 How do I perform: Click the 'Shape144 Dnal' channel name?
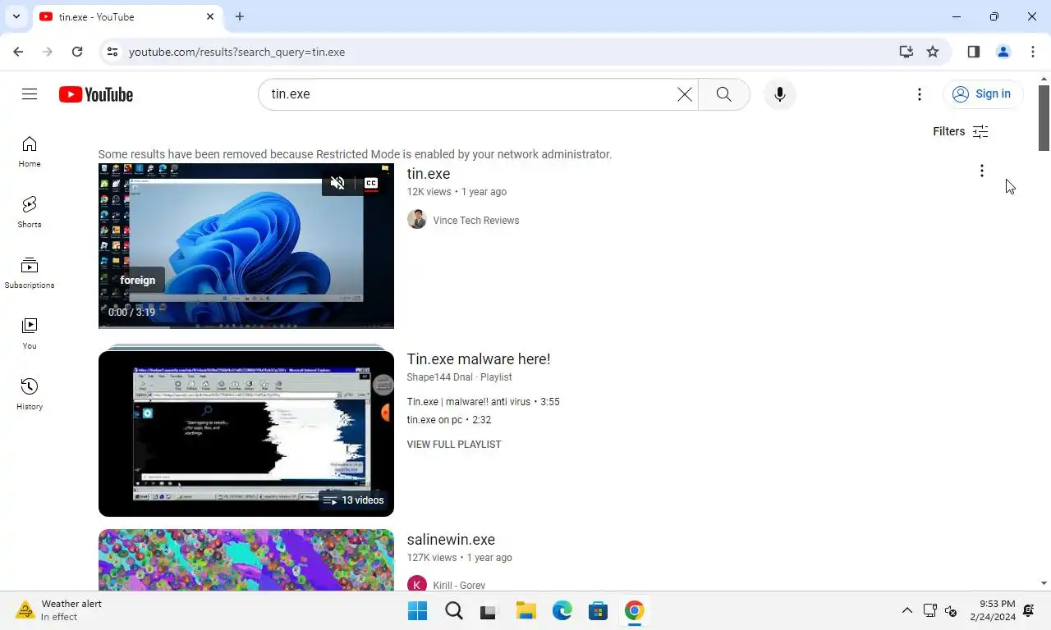[x=439, y=377]
